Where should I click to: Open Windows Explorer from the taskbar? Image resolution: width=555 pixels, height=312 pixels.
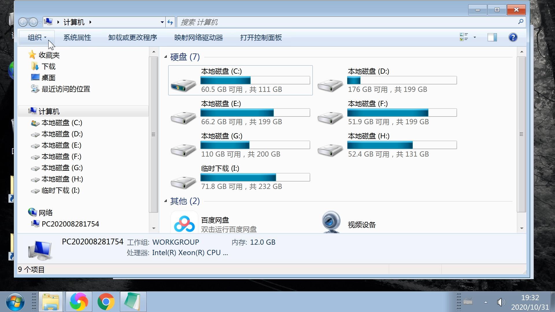click(51, 302)
